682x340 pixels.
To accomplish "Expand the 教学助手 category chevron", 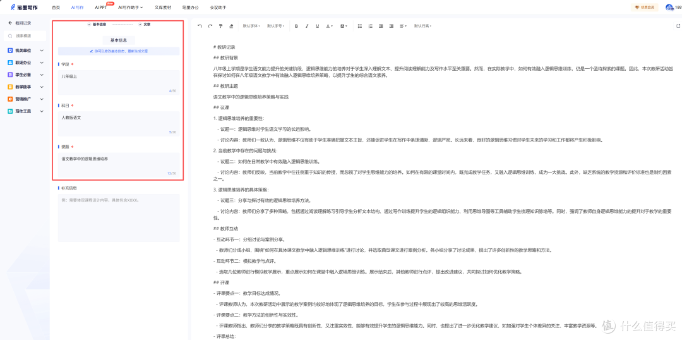I will click(x=42, y=87).
